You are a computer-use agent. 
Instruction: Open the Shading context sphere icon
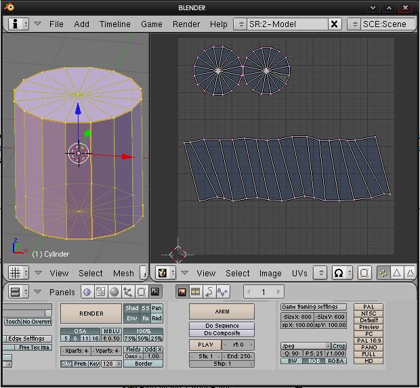[114, 292]
